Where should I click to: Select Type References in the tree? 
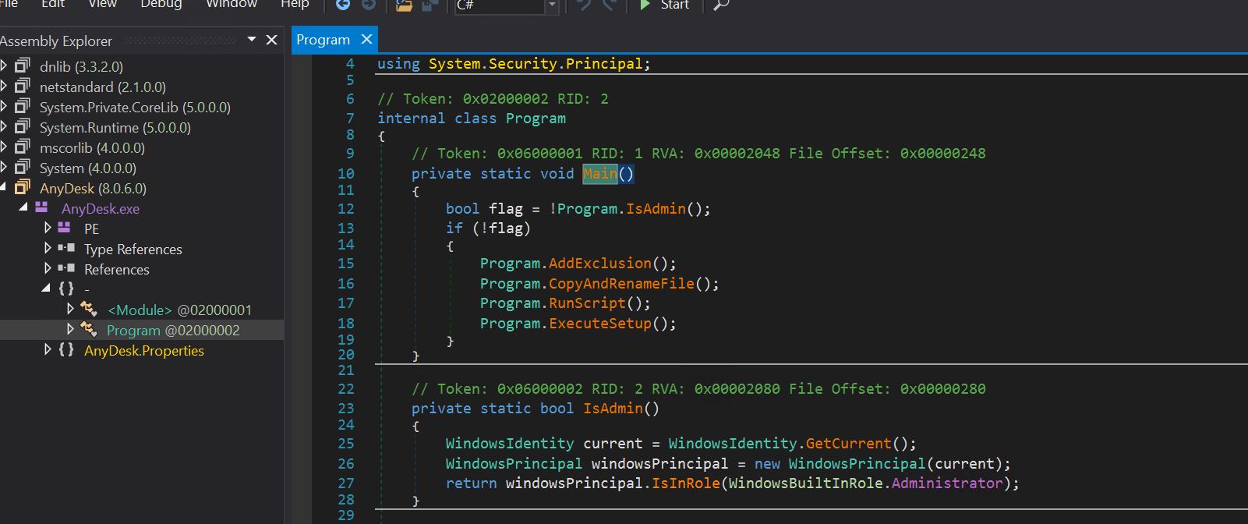[133, 249]
